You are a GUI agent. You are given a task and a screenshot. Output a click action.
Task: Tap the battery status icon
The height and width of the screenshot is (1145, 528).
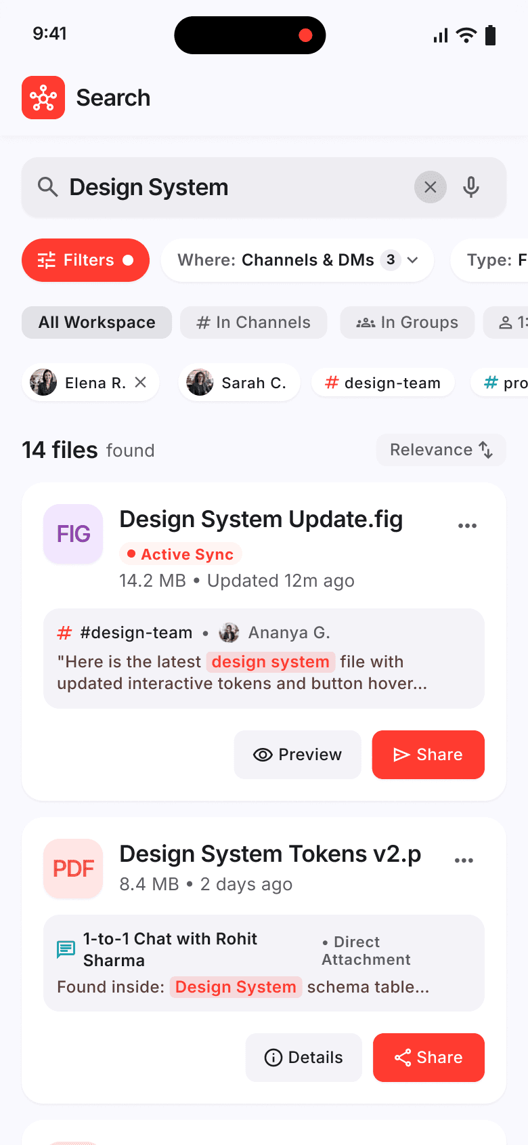491,35
